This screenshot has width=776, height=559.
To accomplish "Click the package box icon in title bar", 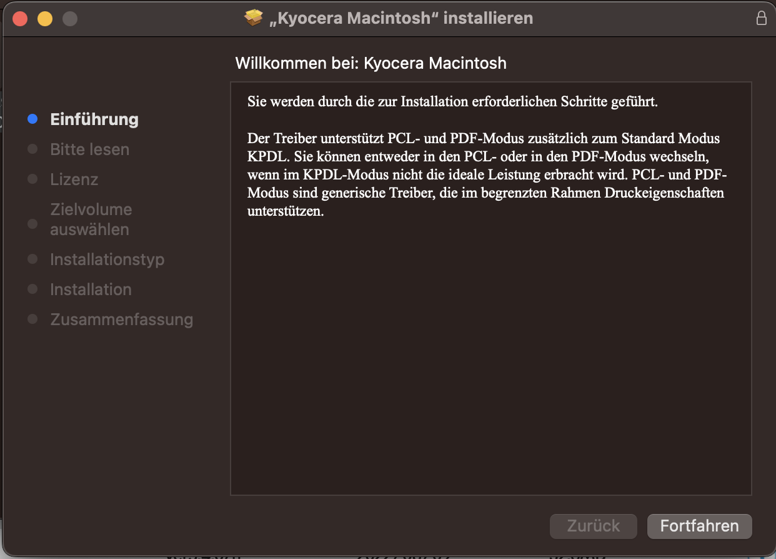I will tap(253, 18).
